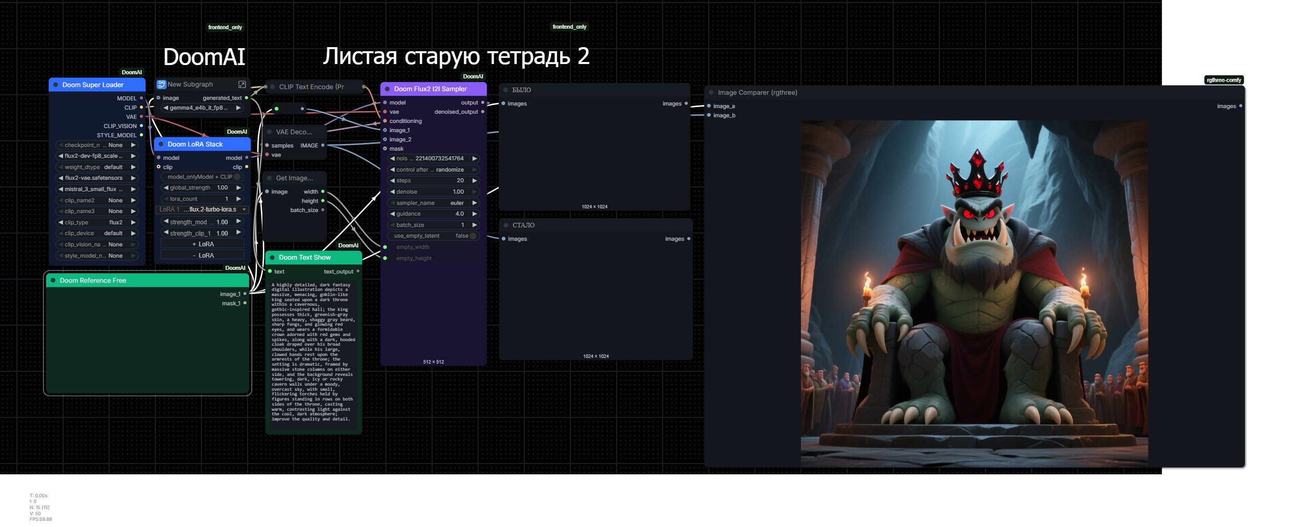This screenshot has width=1291, height=527.
Task: Open the checkpoint_name combo
Action: coord(97,145)
